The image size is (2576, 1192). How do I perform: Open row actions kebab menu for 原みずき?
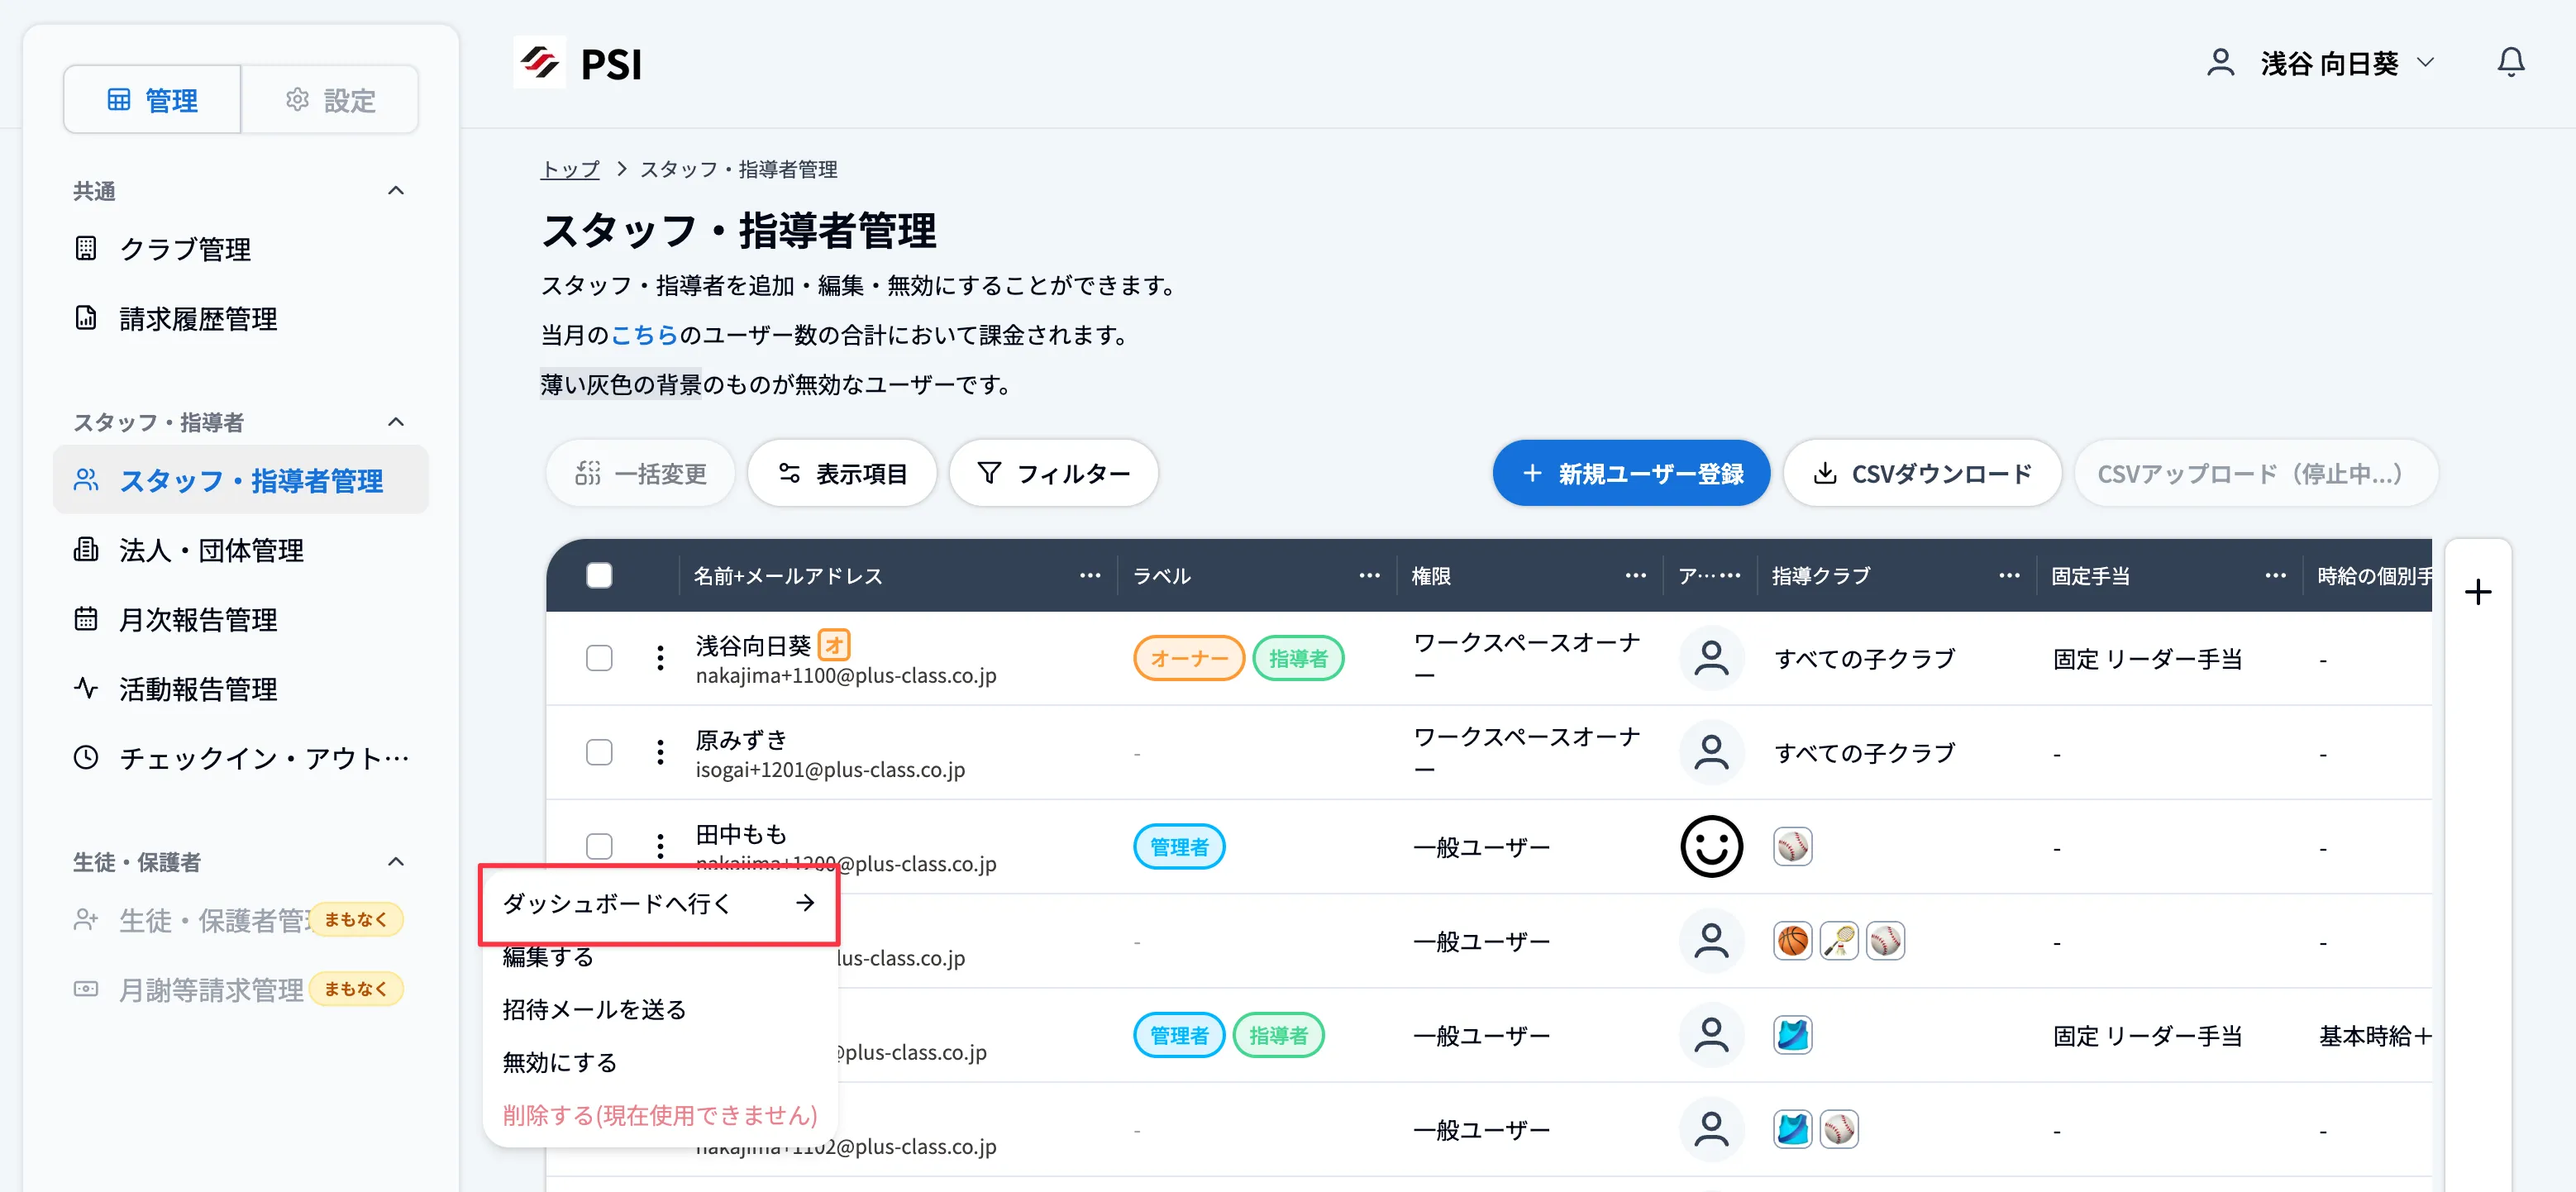coord(660,752)
